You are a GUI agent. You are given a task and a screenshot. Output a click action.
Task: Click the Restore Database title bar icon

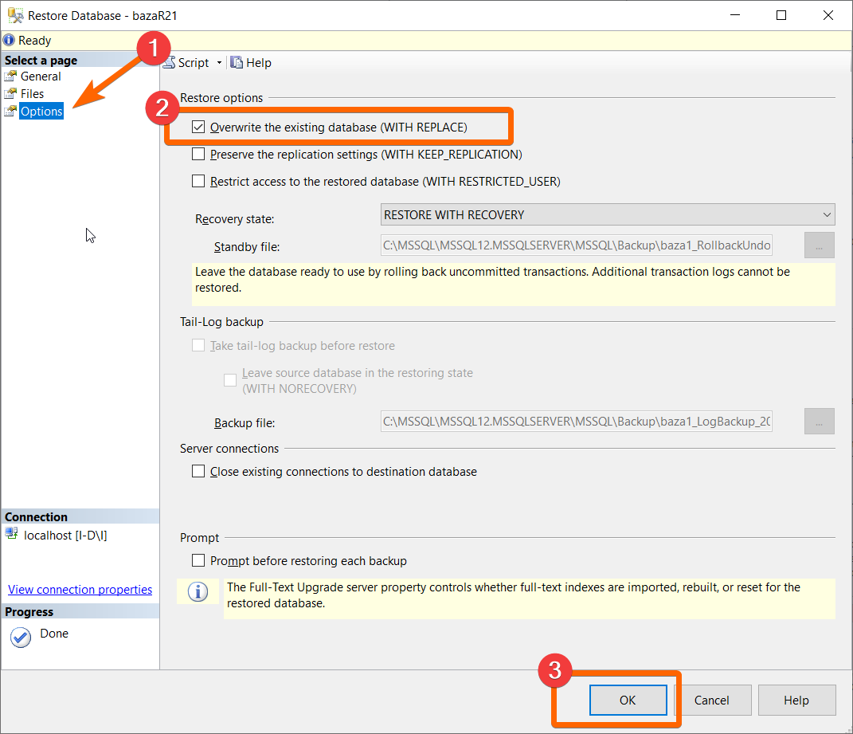click(x=15, y=15)
